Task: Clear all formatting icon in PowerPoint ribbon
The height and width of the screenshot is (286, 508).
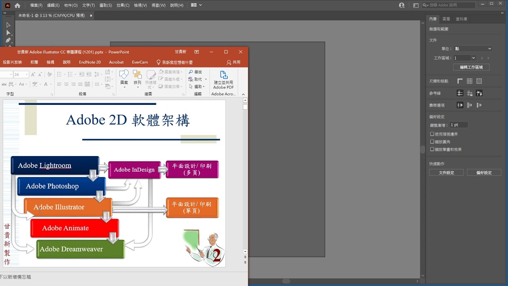Action: point(50,74)
